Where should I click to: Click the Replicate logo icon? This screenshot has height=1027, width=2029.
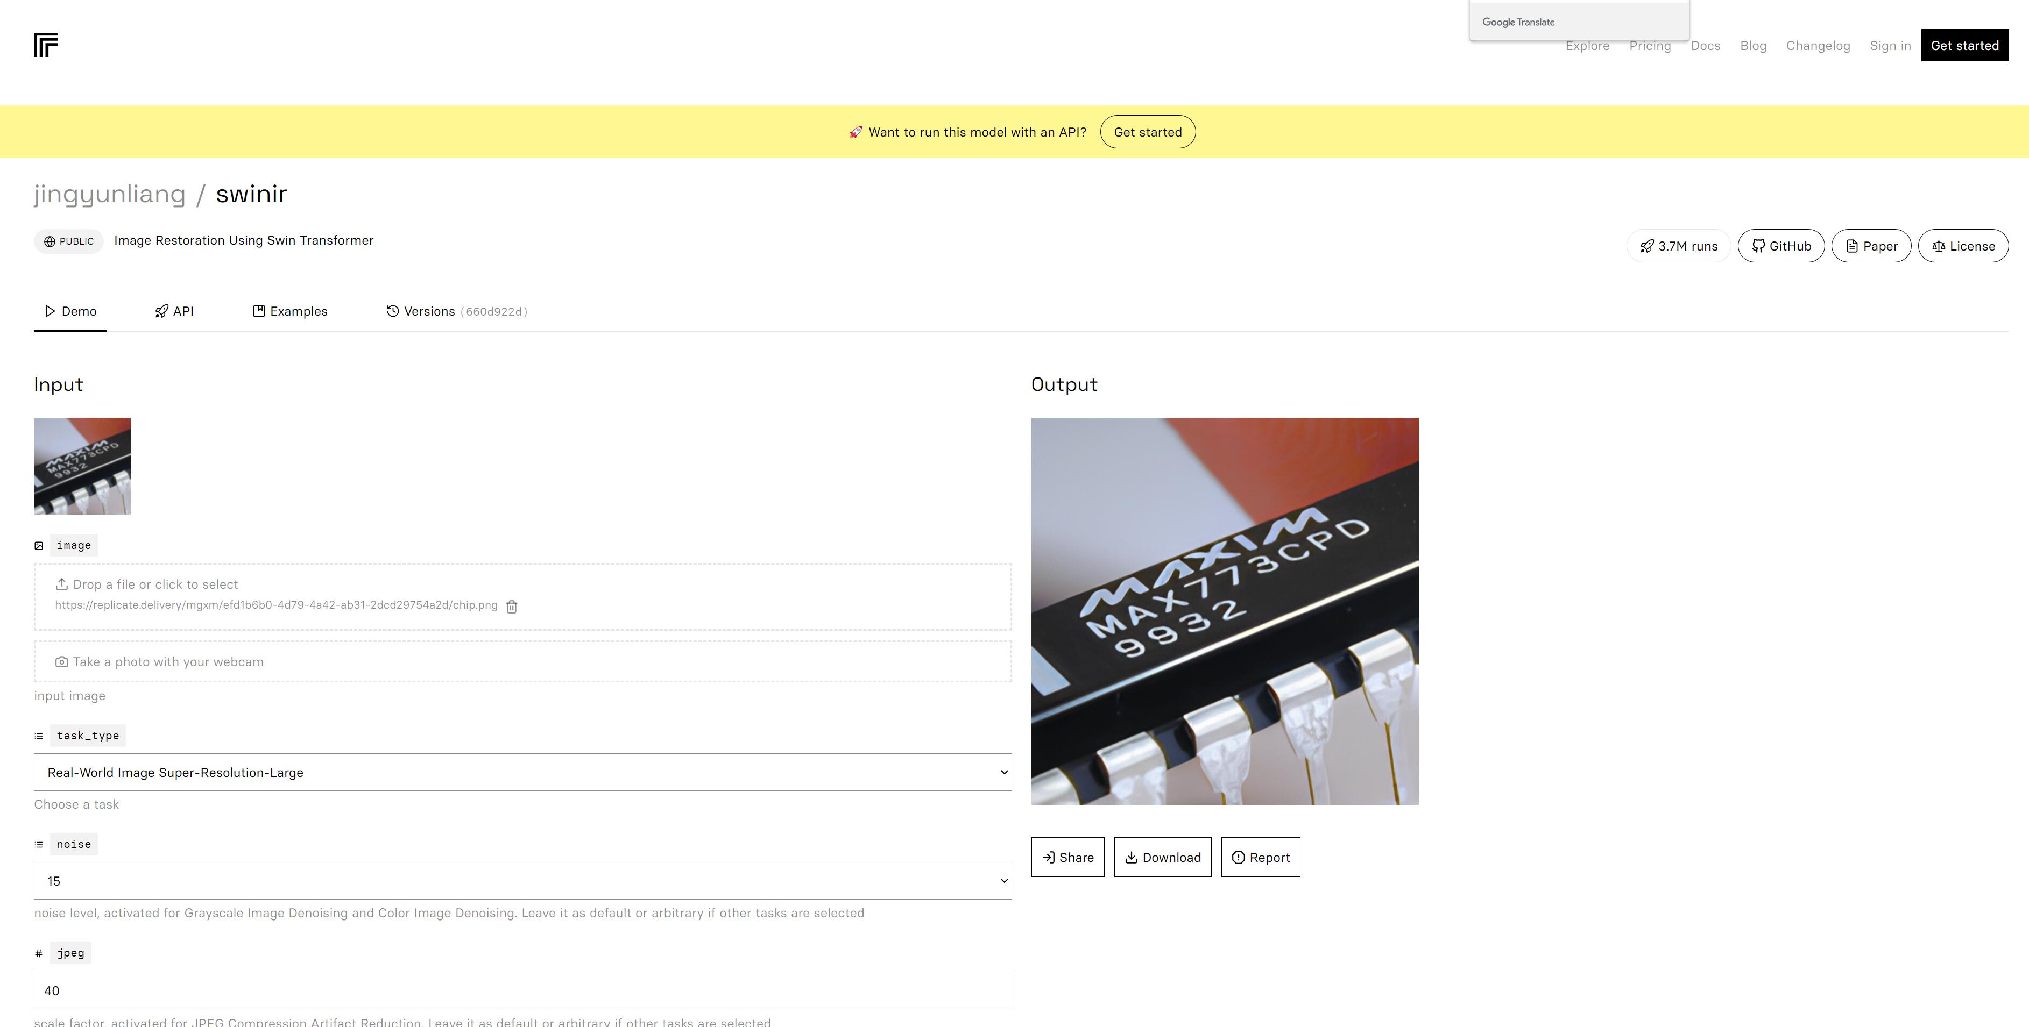46,45
